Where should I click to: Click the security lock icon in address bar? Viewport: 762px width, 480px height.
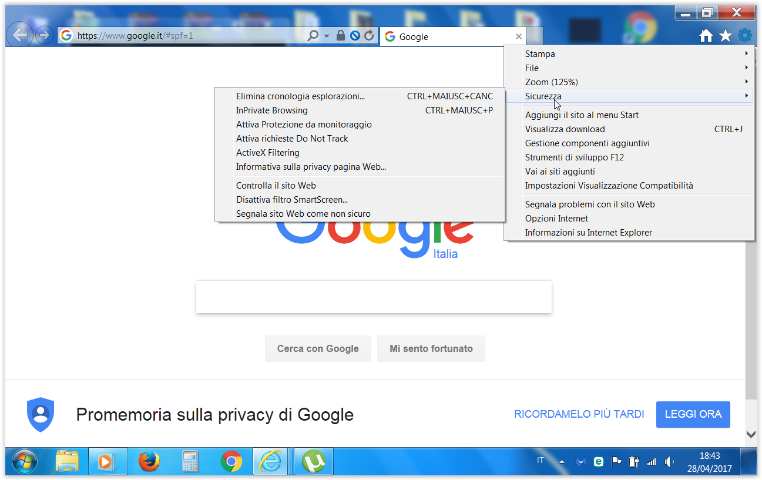341,36
